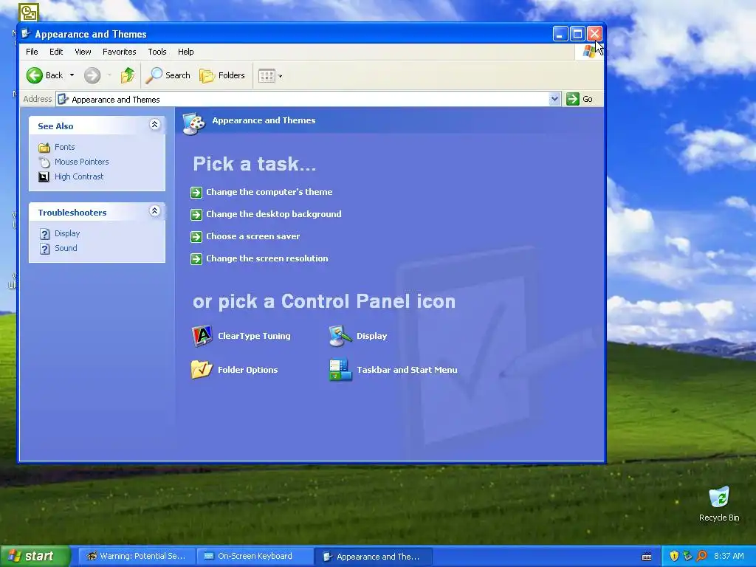Switch to Warning: Potential Se... taskbar button
The width and height of the screenshot is (756, 567).
click(136, 556)
